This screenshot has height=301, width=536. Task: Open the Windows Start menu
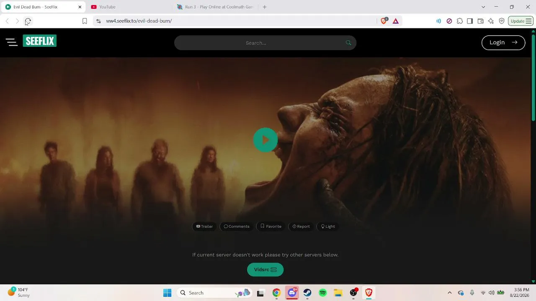167,293
